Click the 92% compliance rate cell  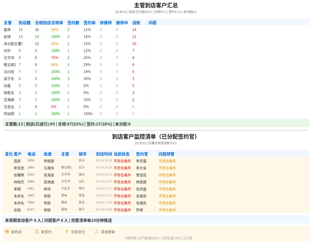tap(55, 44)
